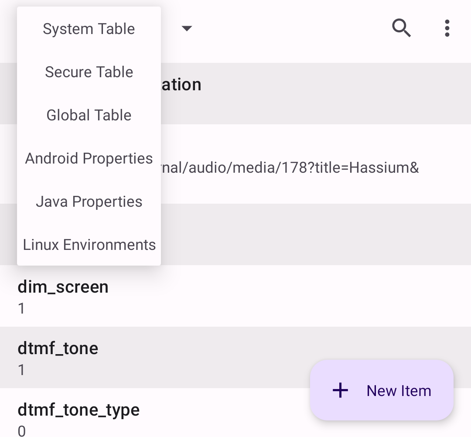This screenshot has height=437, width=471.
Task: Tap the overflow menu dots at top right
Action: click(x=447, y=28)
